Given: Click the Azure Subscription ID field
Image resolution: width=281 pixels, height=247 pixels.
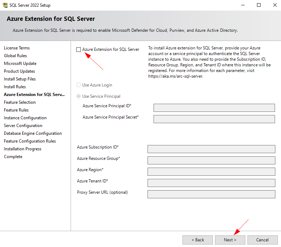Looking at the screenshot, I should click(x=211, y=149).
